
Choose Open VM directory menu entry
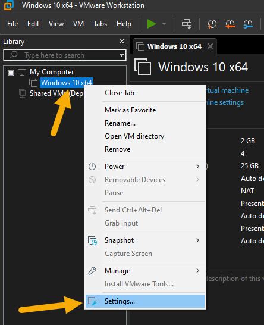point(145,136)
